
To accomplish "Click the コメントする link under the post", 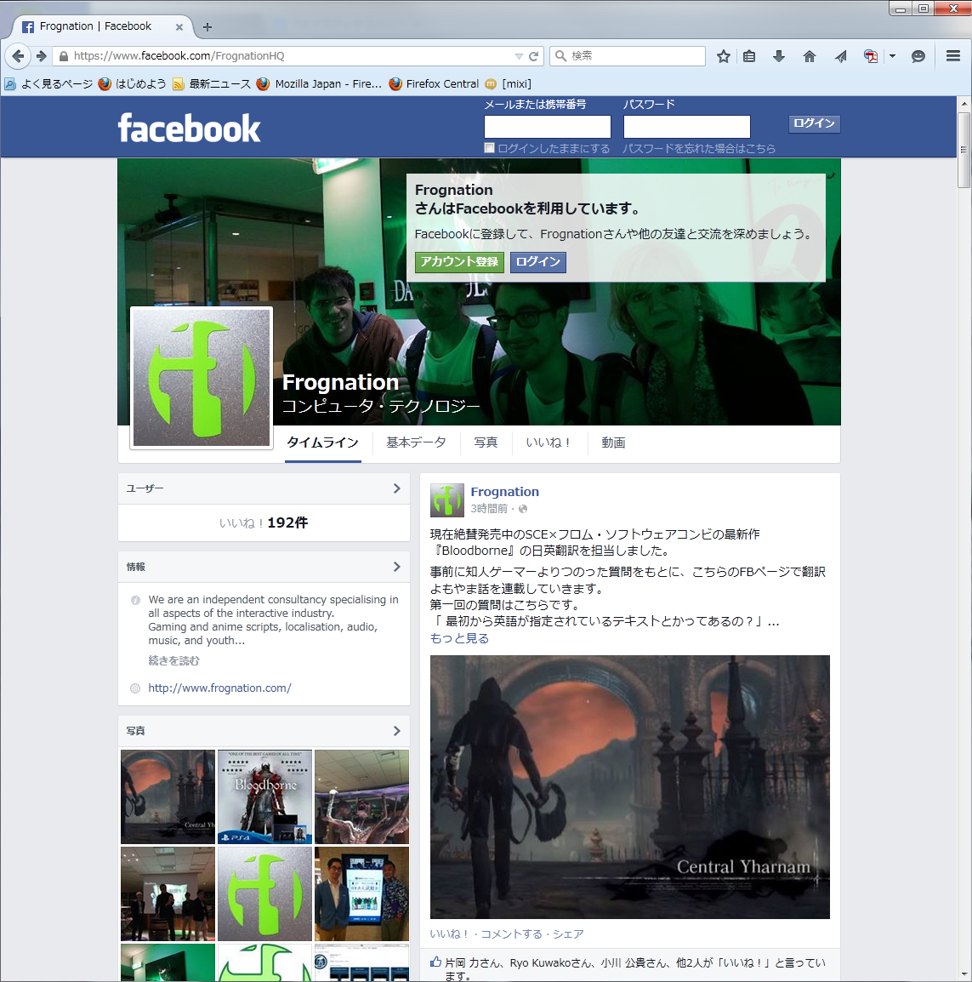I will tap(511, 933).
